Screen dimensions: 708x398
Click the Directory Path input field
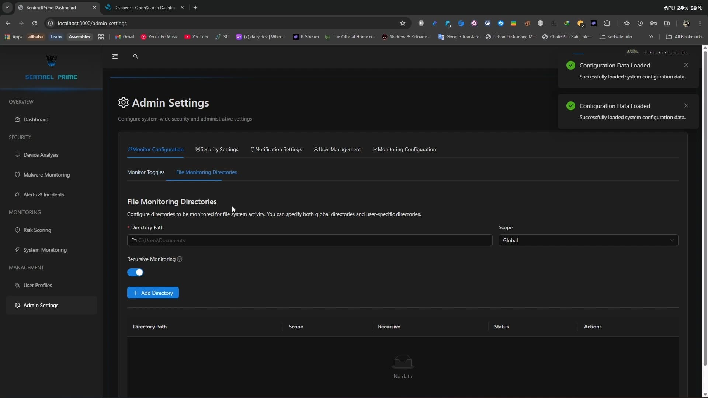[310, 240]
